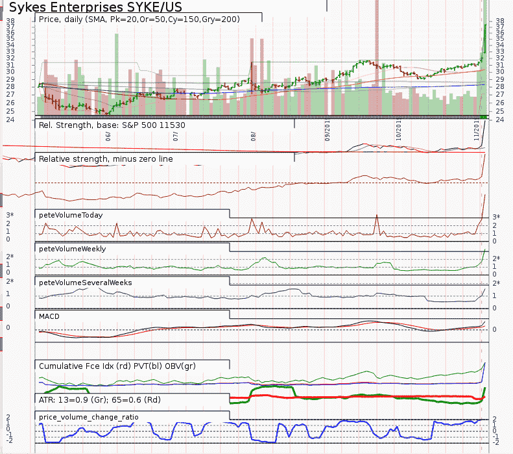Click the "ATR: 13=0.9 (Gr); 65=0.6 (Rd)" label
The image size is (513, 454).
pos(99,399)
